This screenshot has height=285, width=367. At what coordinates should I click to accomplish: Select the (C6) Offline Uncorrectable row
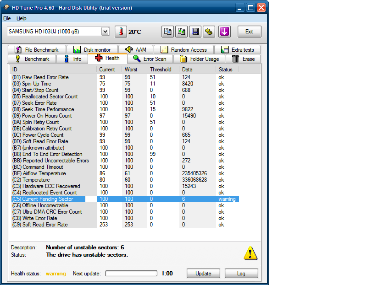[x=124, y=205]
